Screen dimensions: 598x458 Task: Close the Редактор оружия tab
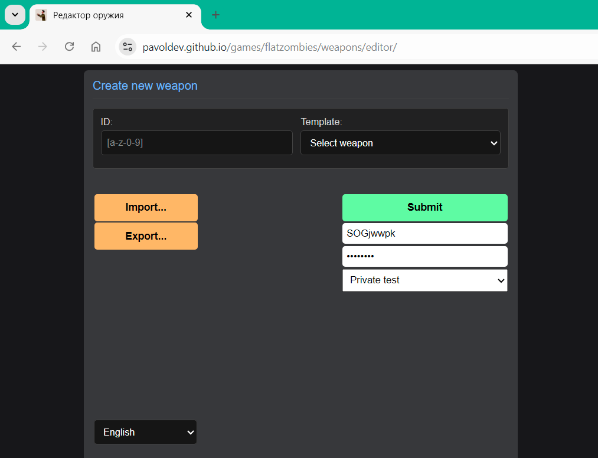pos(189,15)
